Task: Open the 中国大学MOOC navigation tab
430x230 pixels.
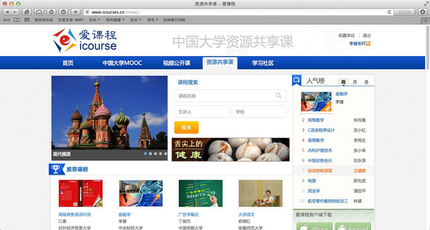Action: pos(122,63)
